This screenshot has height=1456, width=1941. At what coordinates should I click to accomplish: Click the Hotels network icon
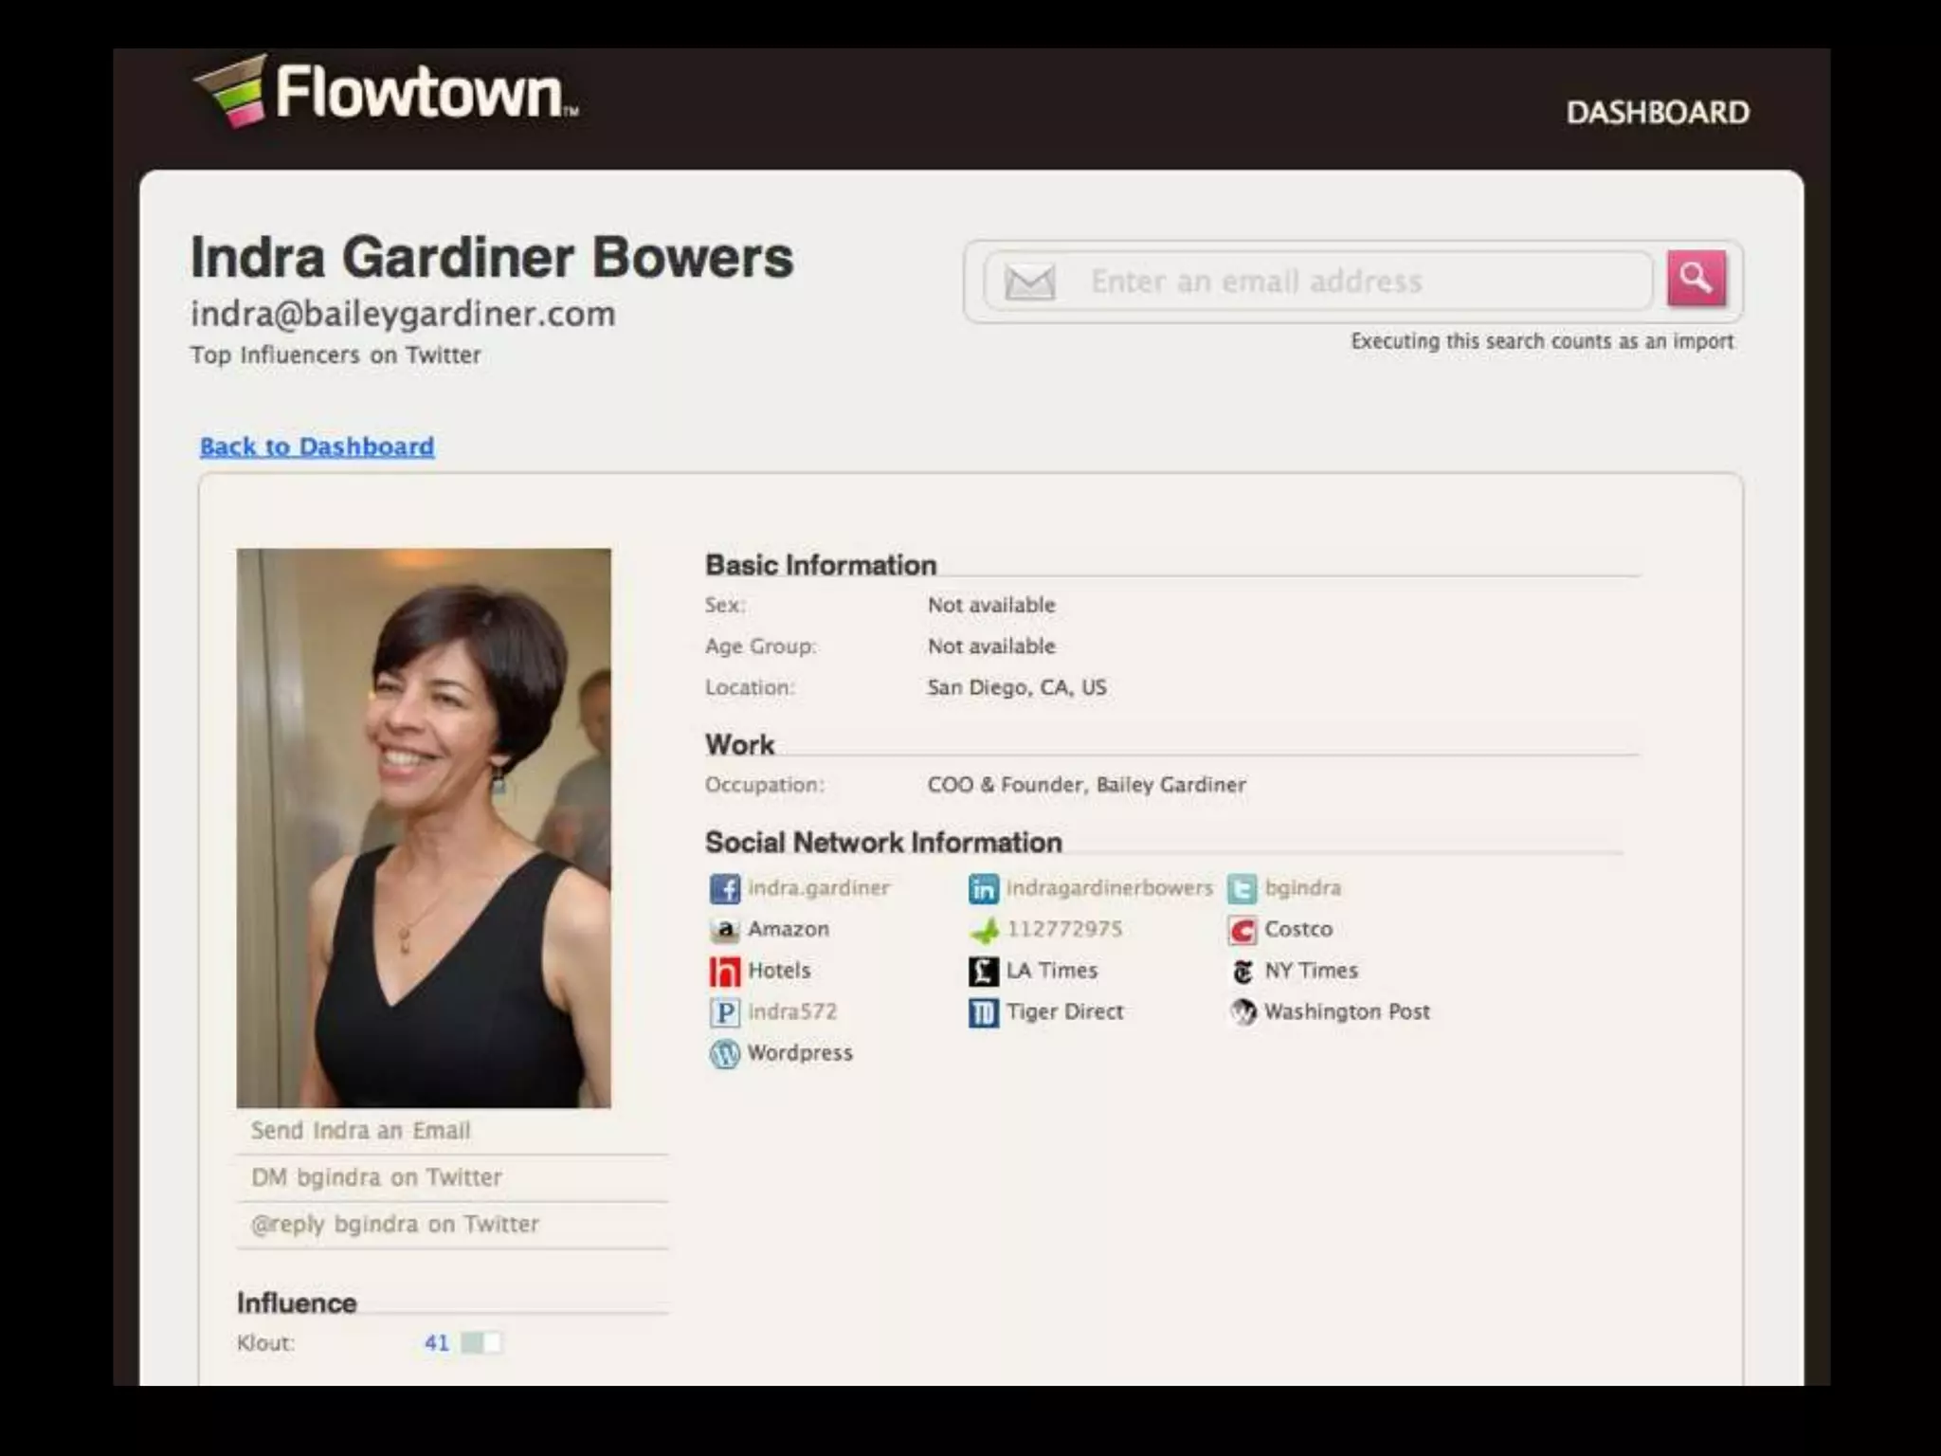tap(725, 971)
